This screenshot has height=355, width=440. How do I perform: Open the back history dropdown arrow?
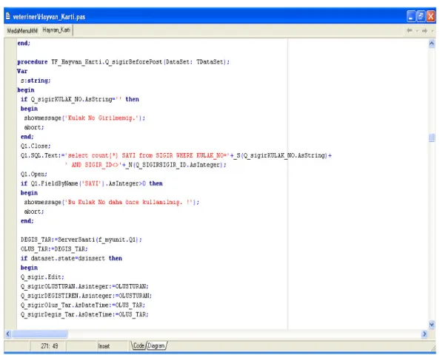click(x=417, y=30)
